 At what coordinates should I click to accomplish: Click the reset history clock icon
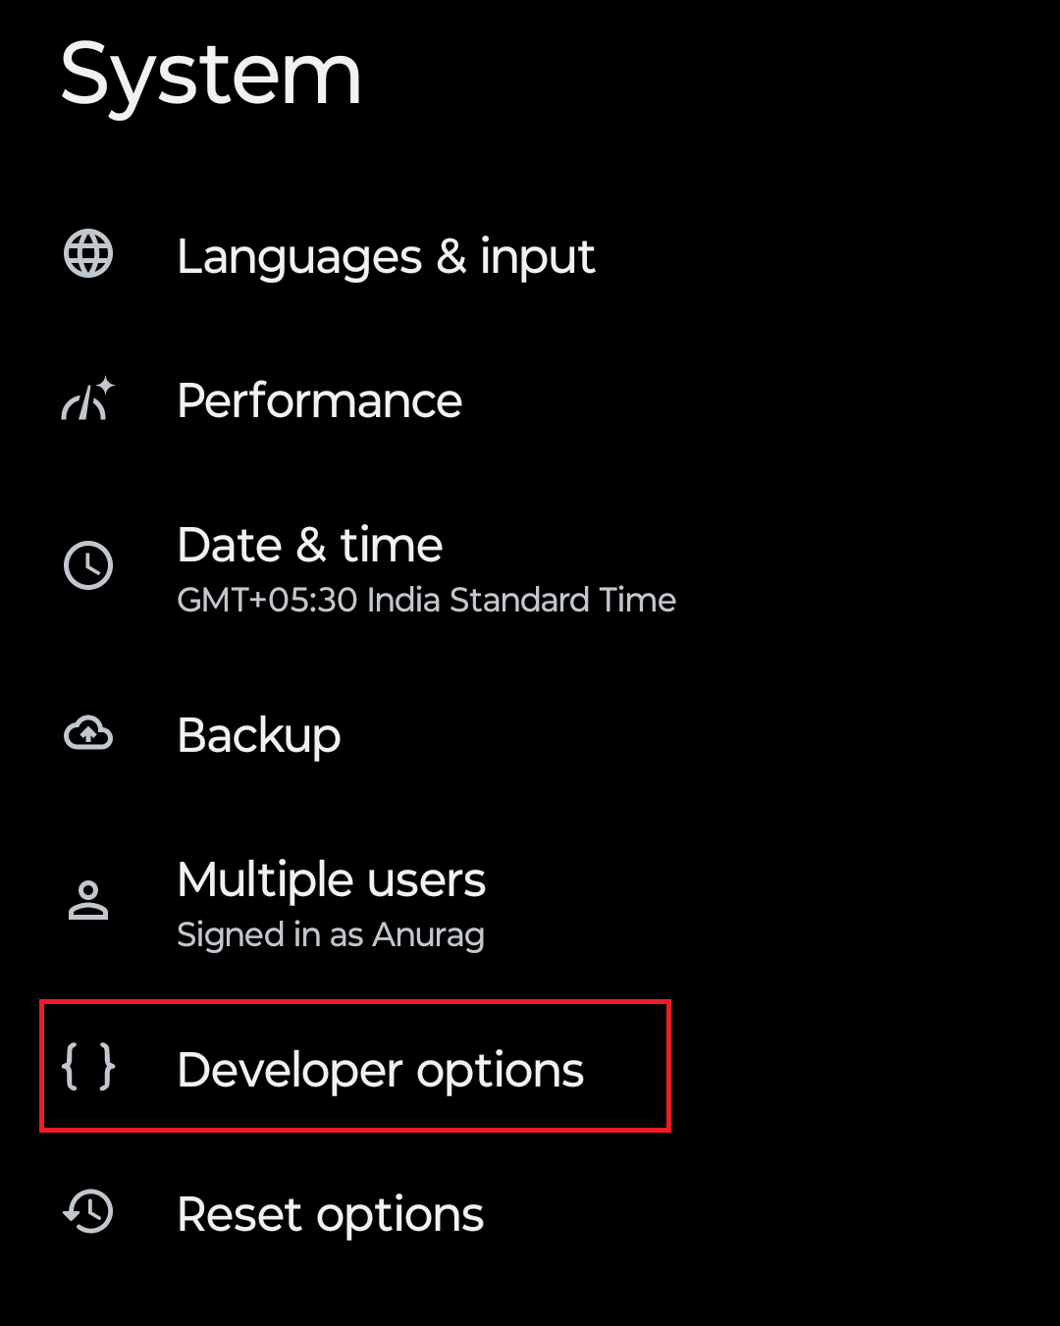pos(86,1212)
